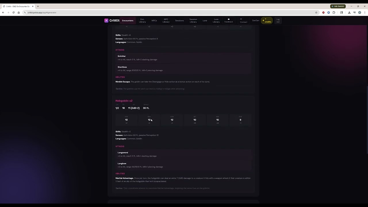
Task: Close the CritKit browser tab
Action: (33, 6)
